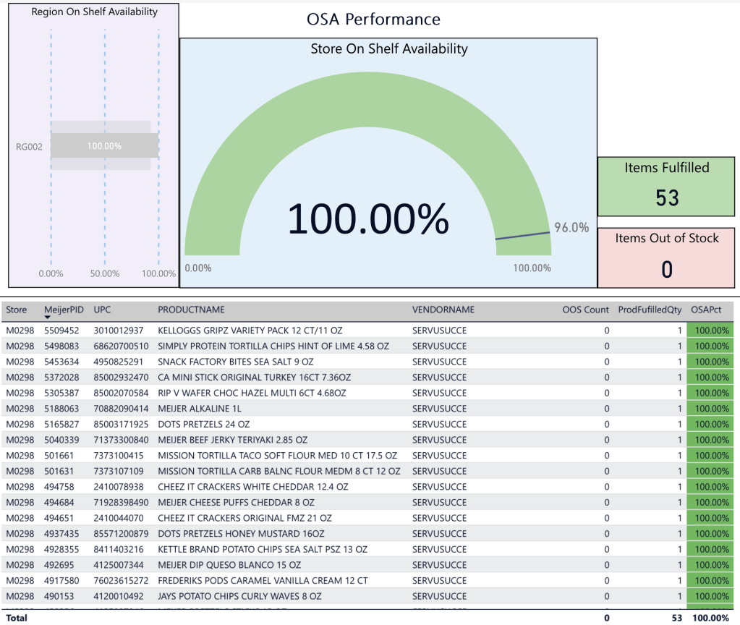Click the 96.0% target marker on gauge

coord(523,235)
